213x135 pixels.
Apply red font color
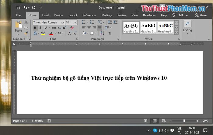pos(51,33)
